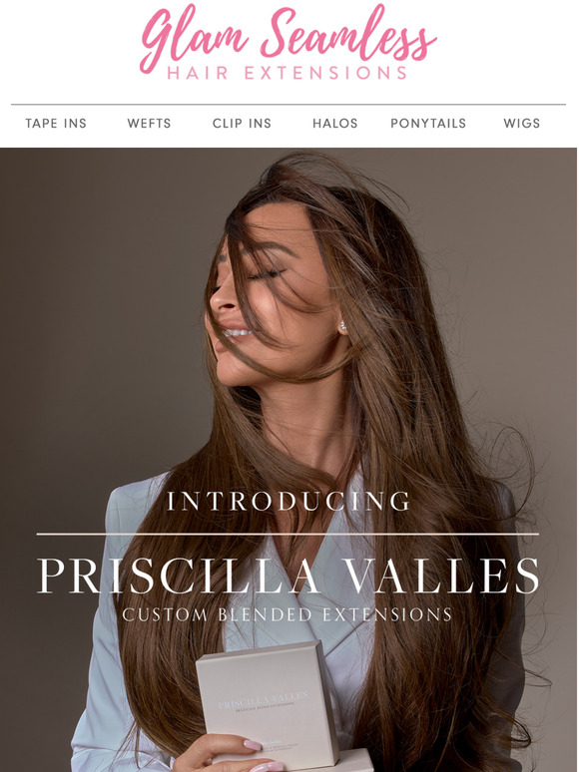
Task: Click the PRISCILLA VALLES headline
Action: [289, 576]
